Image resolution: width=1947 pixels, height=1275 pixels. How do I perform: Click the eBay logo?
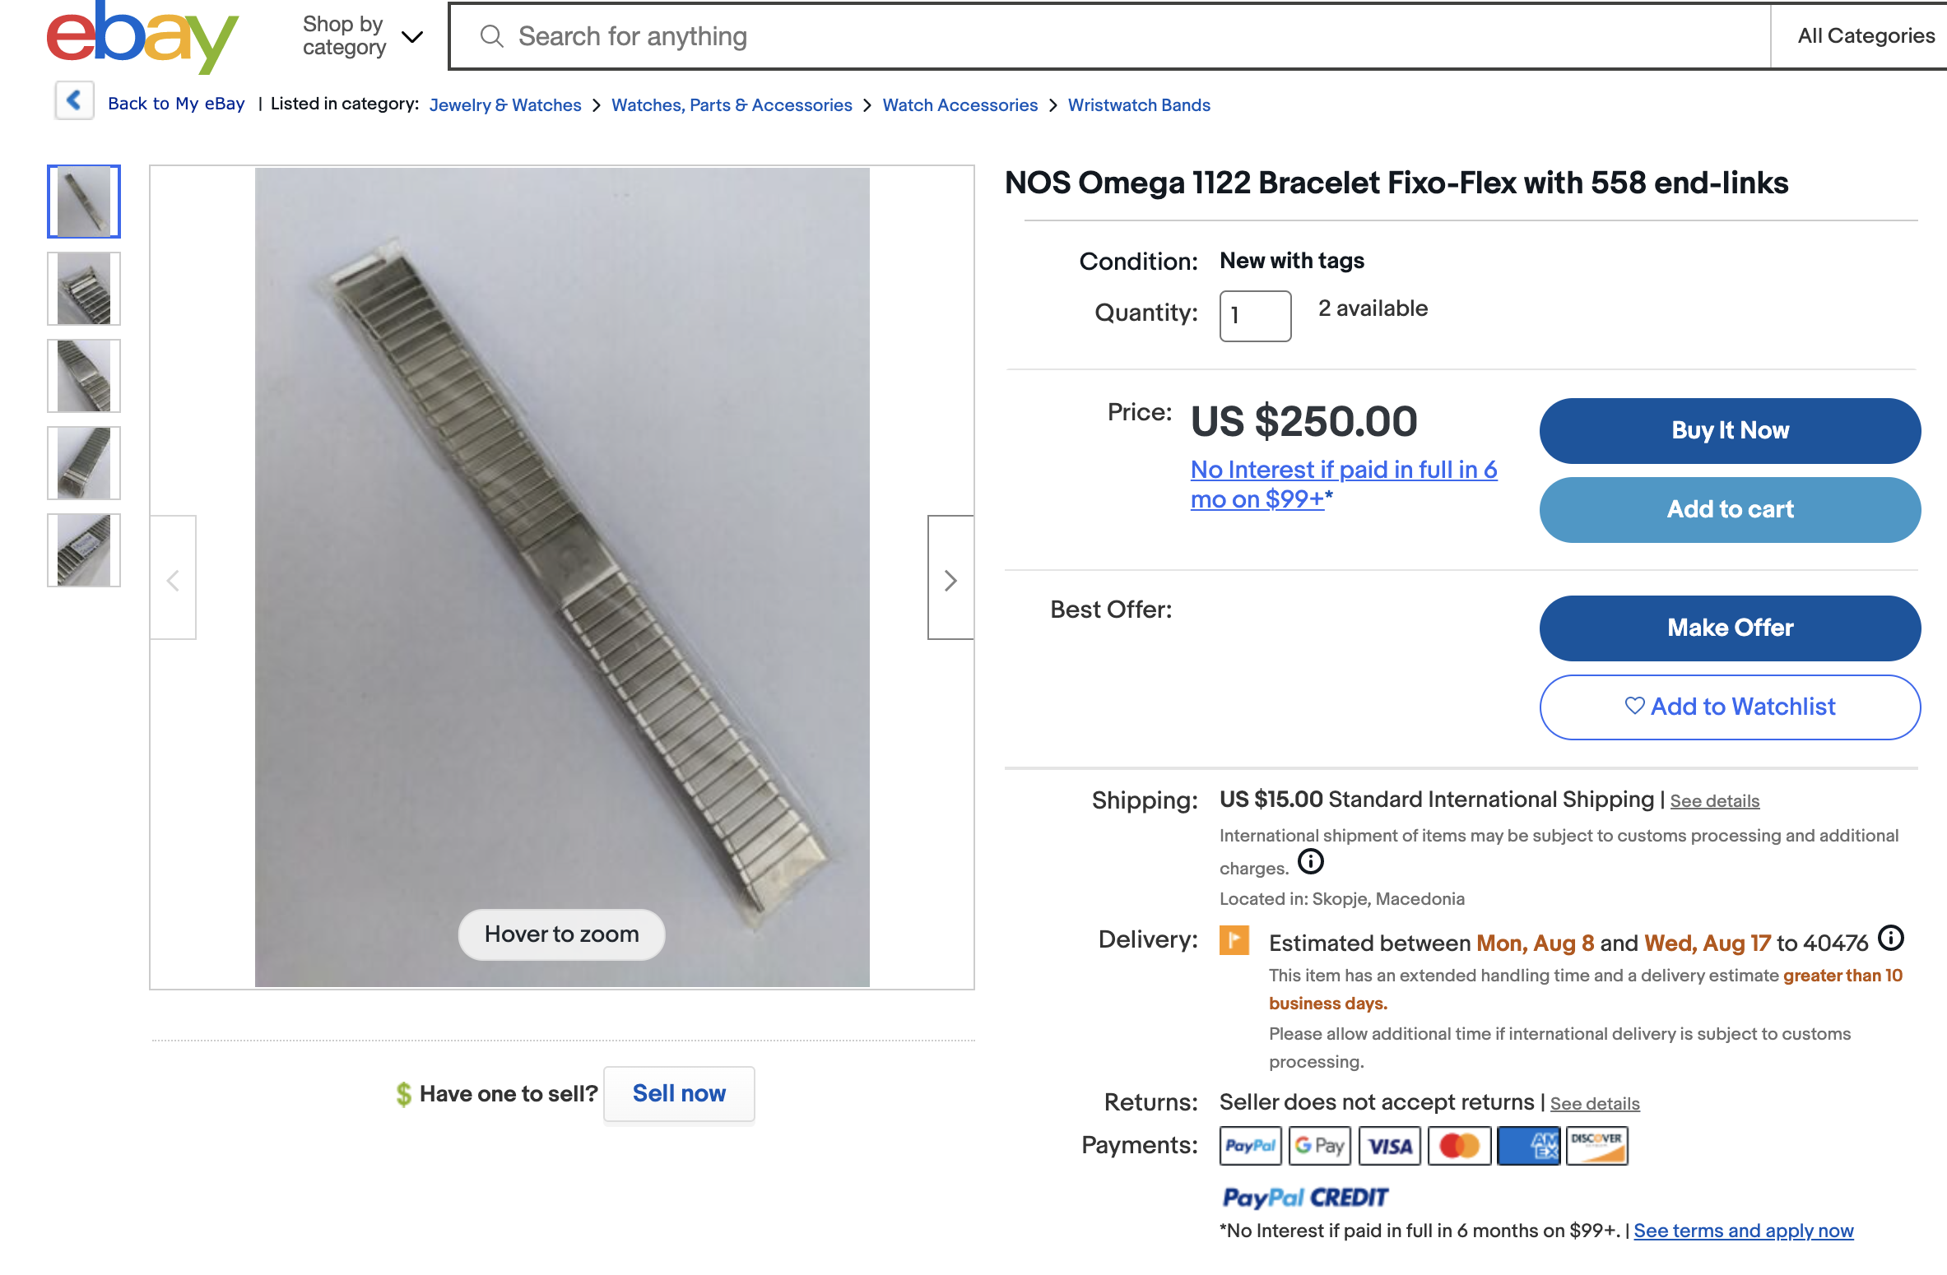[142, 37]
